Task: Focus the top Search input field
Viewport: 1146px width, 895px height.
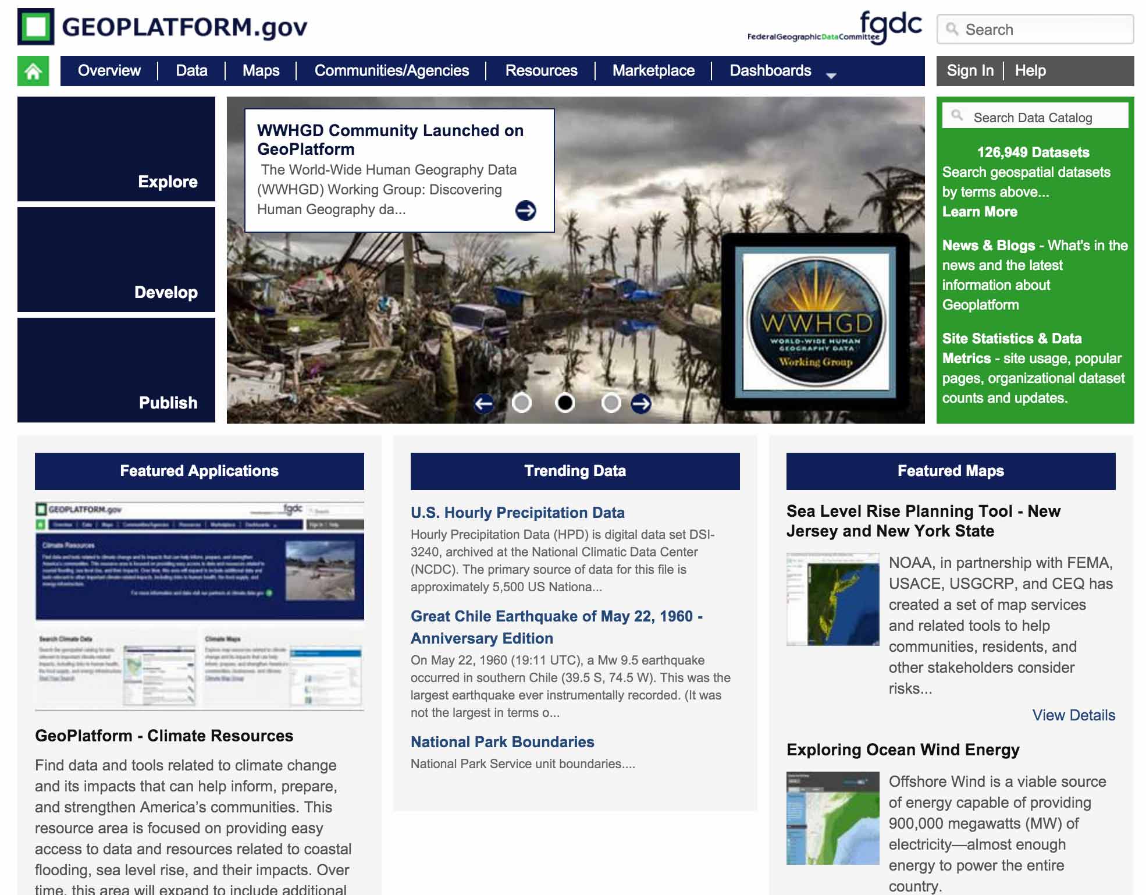Action: click(x=1035, y=29)
